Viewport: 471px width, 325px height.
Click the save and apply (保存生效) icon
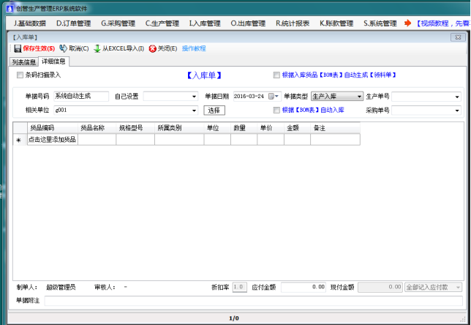click(18, 48)
